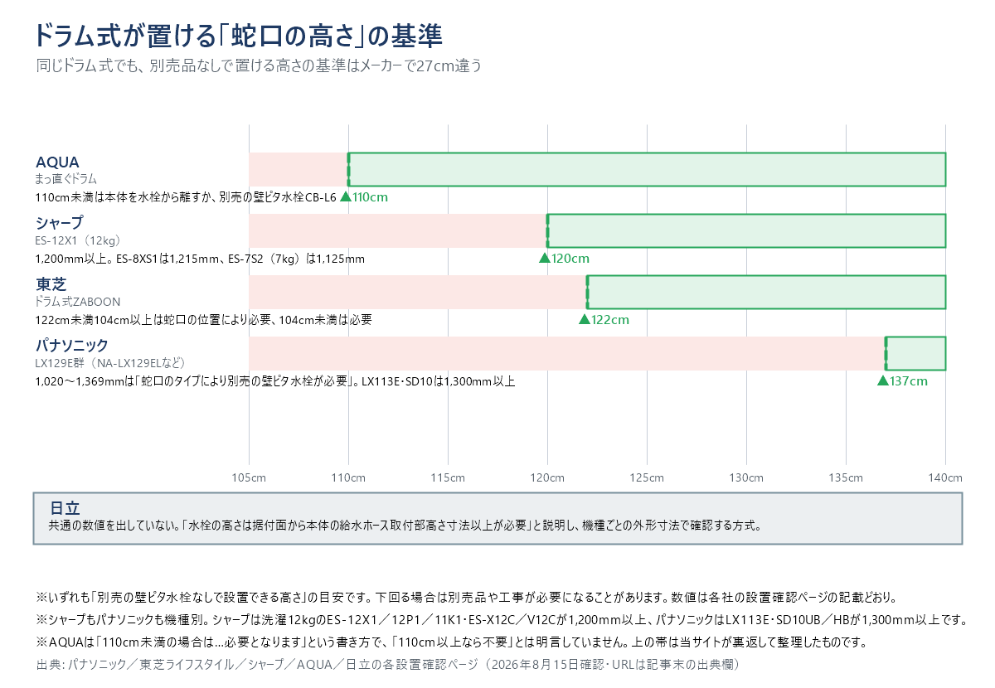Click the 120cm axis label

tap(547, 478)
